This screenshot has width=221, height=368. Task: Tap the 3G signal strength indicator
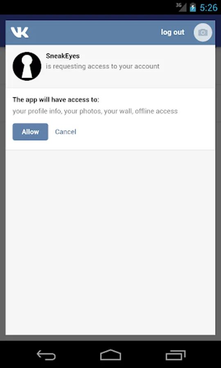pyautogui.click(x=181, y=7)
